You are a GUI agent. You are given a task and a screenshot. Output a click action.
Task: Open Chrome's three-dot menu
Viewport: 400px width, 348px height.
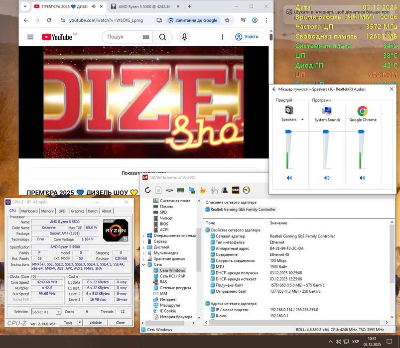click(x=267, y=20)
